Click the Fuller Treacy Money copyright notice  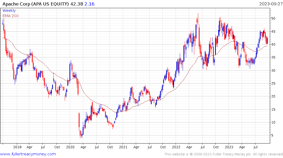(x=224, y=154)
